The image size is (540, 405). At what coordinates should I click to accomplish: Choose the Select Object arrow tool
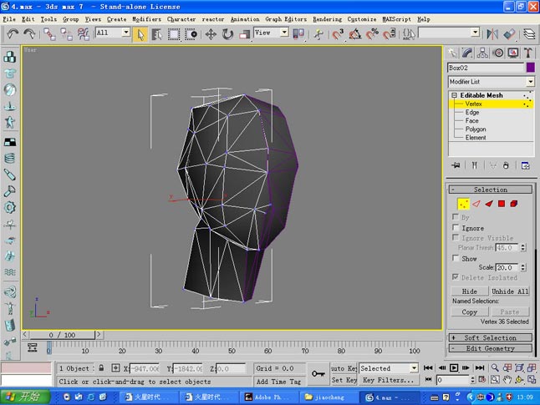click(140, 34)
